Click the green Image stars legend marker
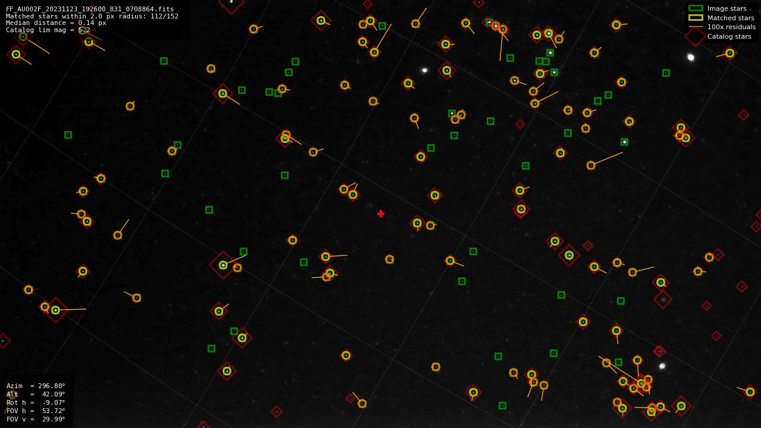This screenshot has height=428, width=761. pyautogui.click(x=696, y=8)
